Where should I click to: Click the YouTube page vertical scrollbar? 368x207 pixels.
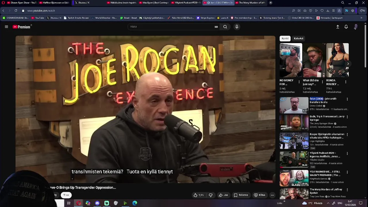[x=365, y=46]
